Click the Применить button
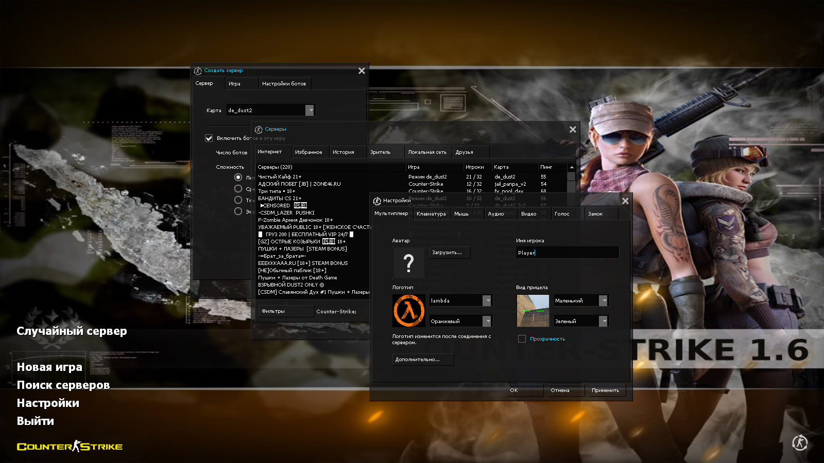824x463 pixels. [605, 390]
